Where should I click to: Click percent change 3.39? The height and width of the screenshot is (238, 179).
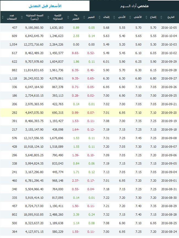point(76,215)
